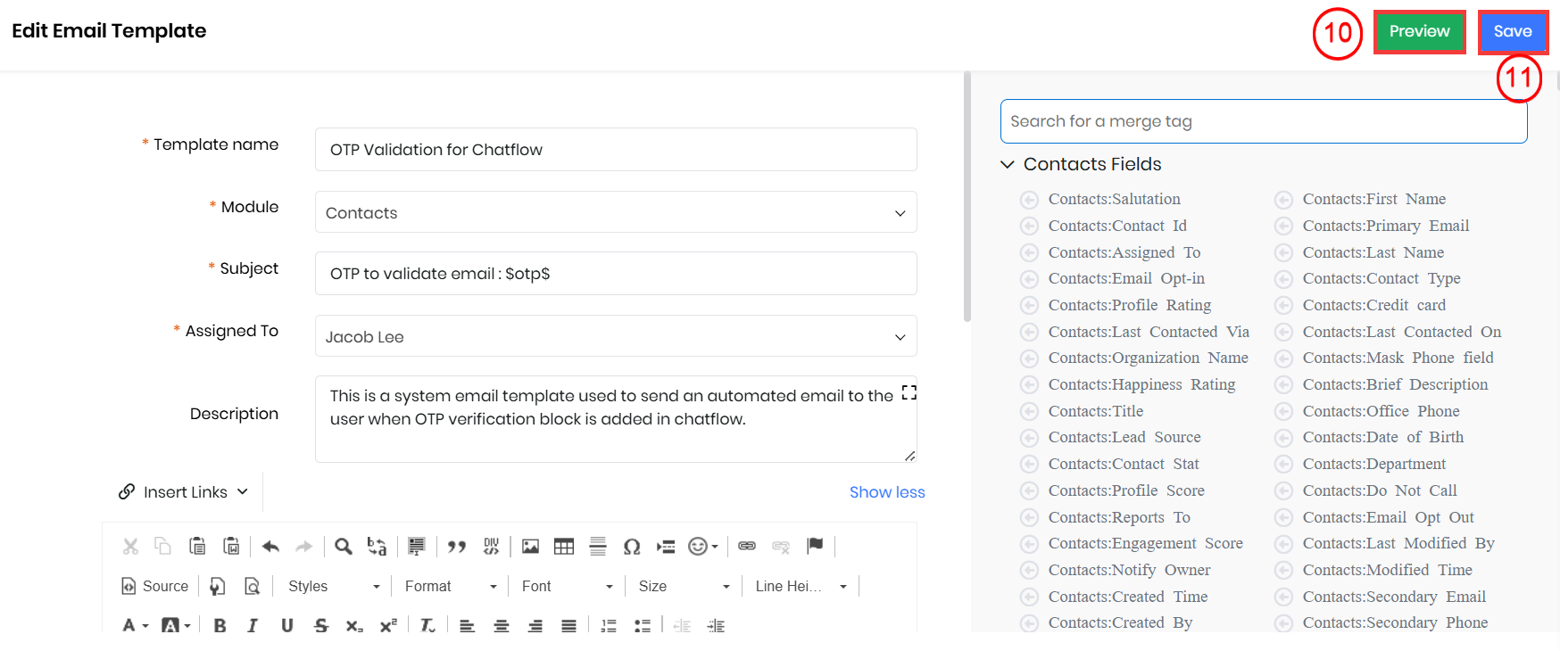Insert a block quote
The width and height of the screenshot is (1560, 651).
457,547
